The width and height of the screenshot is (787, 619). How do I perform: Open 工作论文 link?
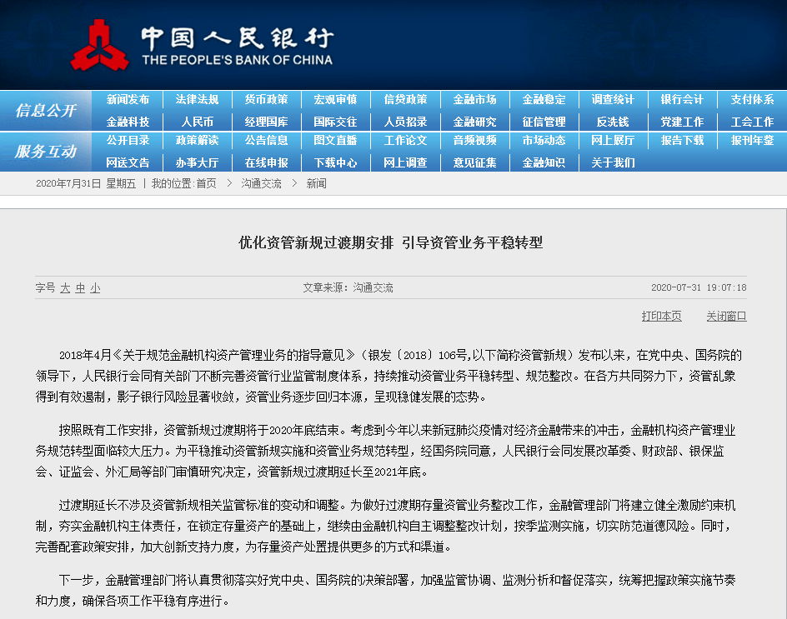click(405, 141)
